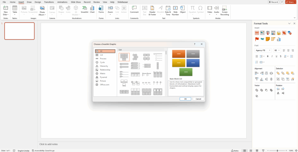Click the Header & Footer icon
Viewport: 298px width, 152px height.
[152, 11]
